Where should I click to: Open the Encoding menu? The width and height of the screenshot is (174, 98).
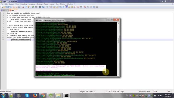point(24,4)
